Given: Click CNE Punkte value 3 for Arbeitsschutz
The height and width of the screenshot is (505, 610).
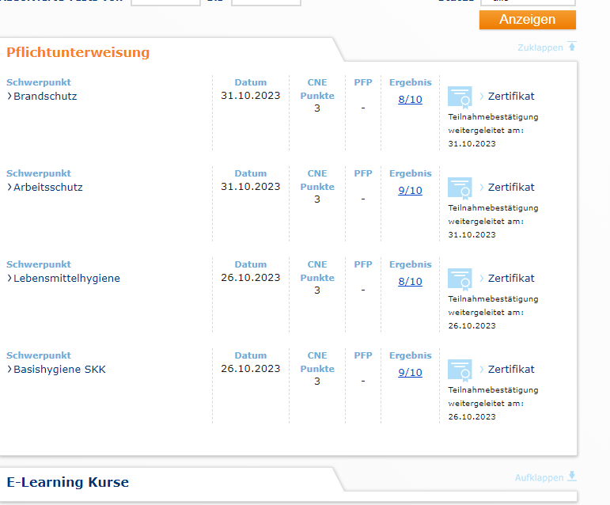Looking at the screenshot, I should point(317,199).
